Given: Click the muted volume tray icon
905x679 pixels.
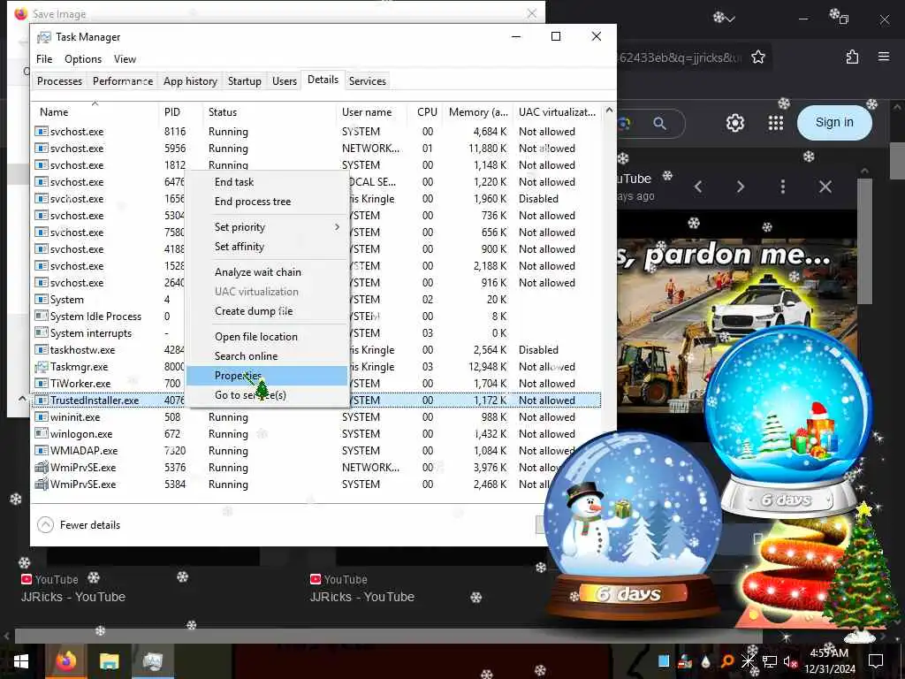Looking at the screenshot, I should pyautogui.click(x=790, y=661).
